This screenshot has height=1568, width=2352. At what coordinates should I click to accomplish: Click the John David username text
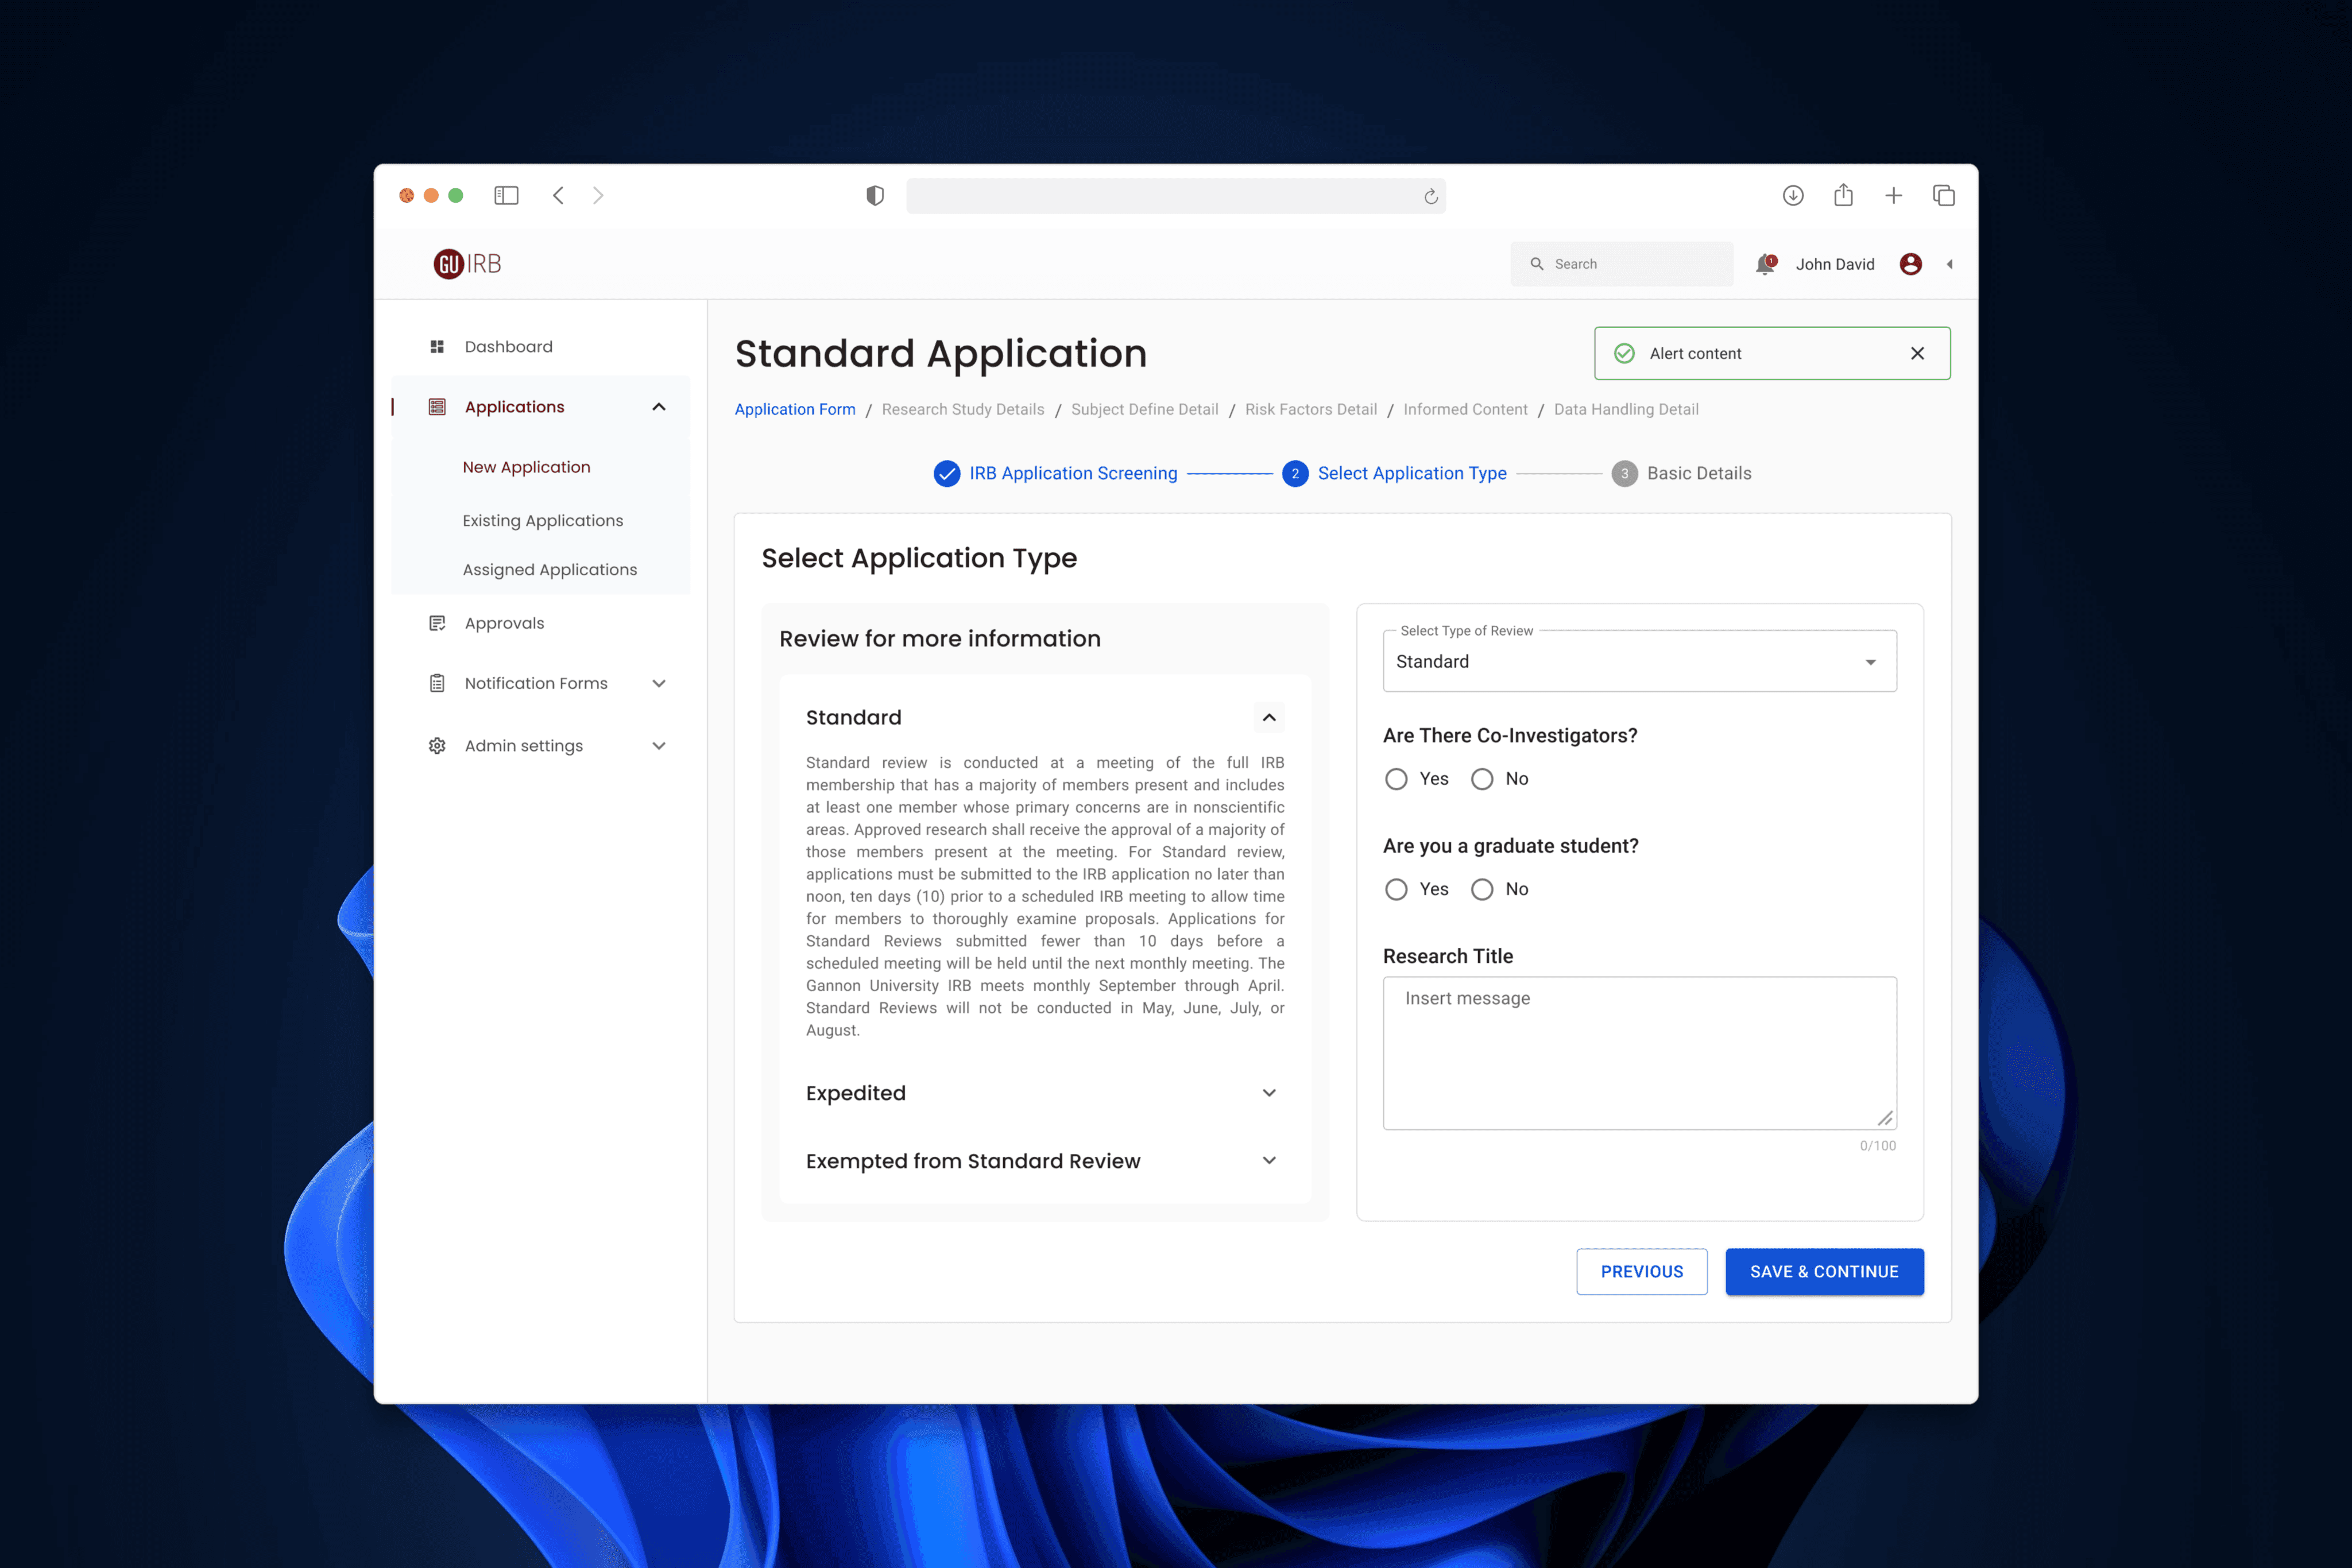tap(1835, 264)
